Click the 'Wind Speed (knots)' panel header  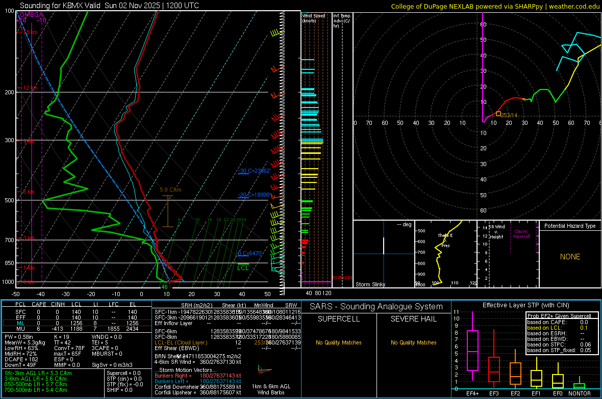pos(314,18)
